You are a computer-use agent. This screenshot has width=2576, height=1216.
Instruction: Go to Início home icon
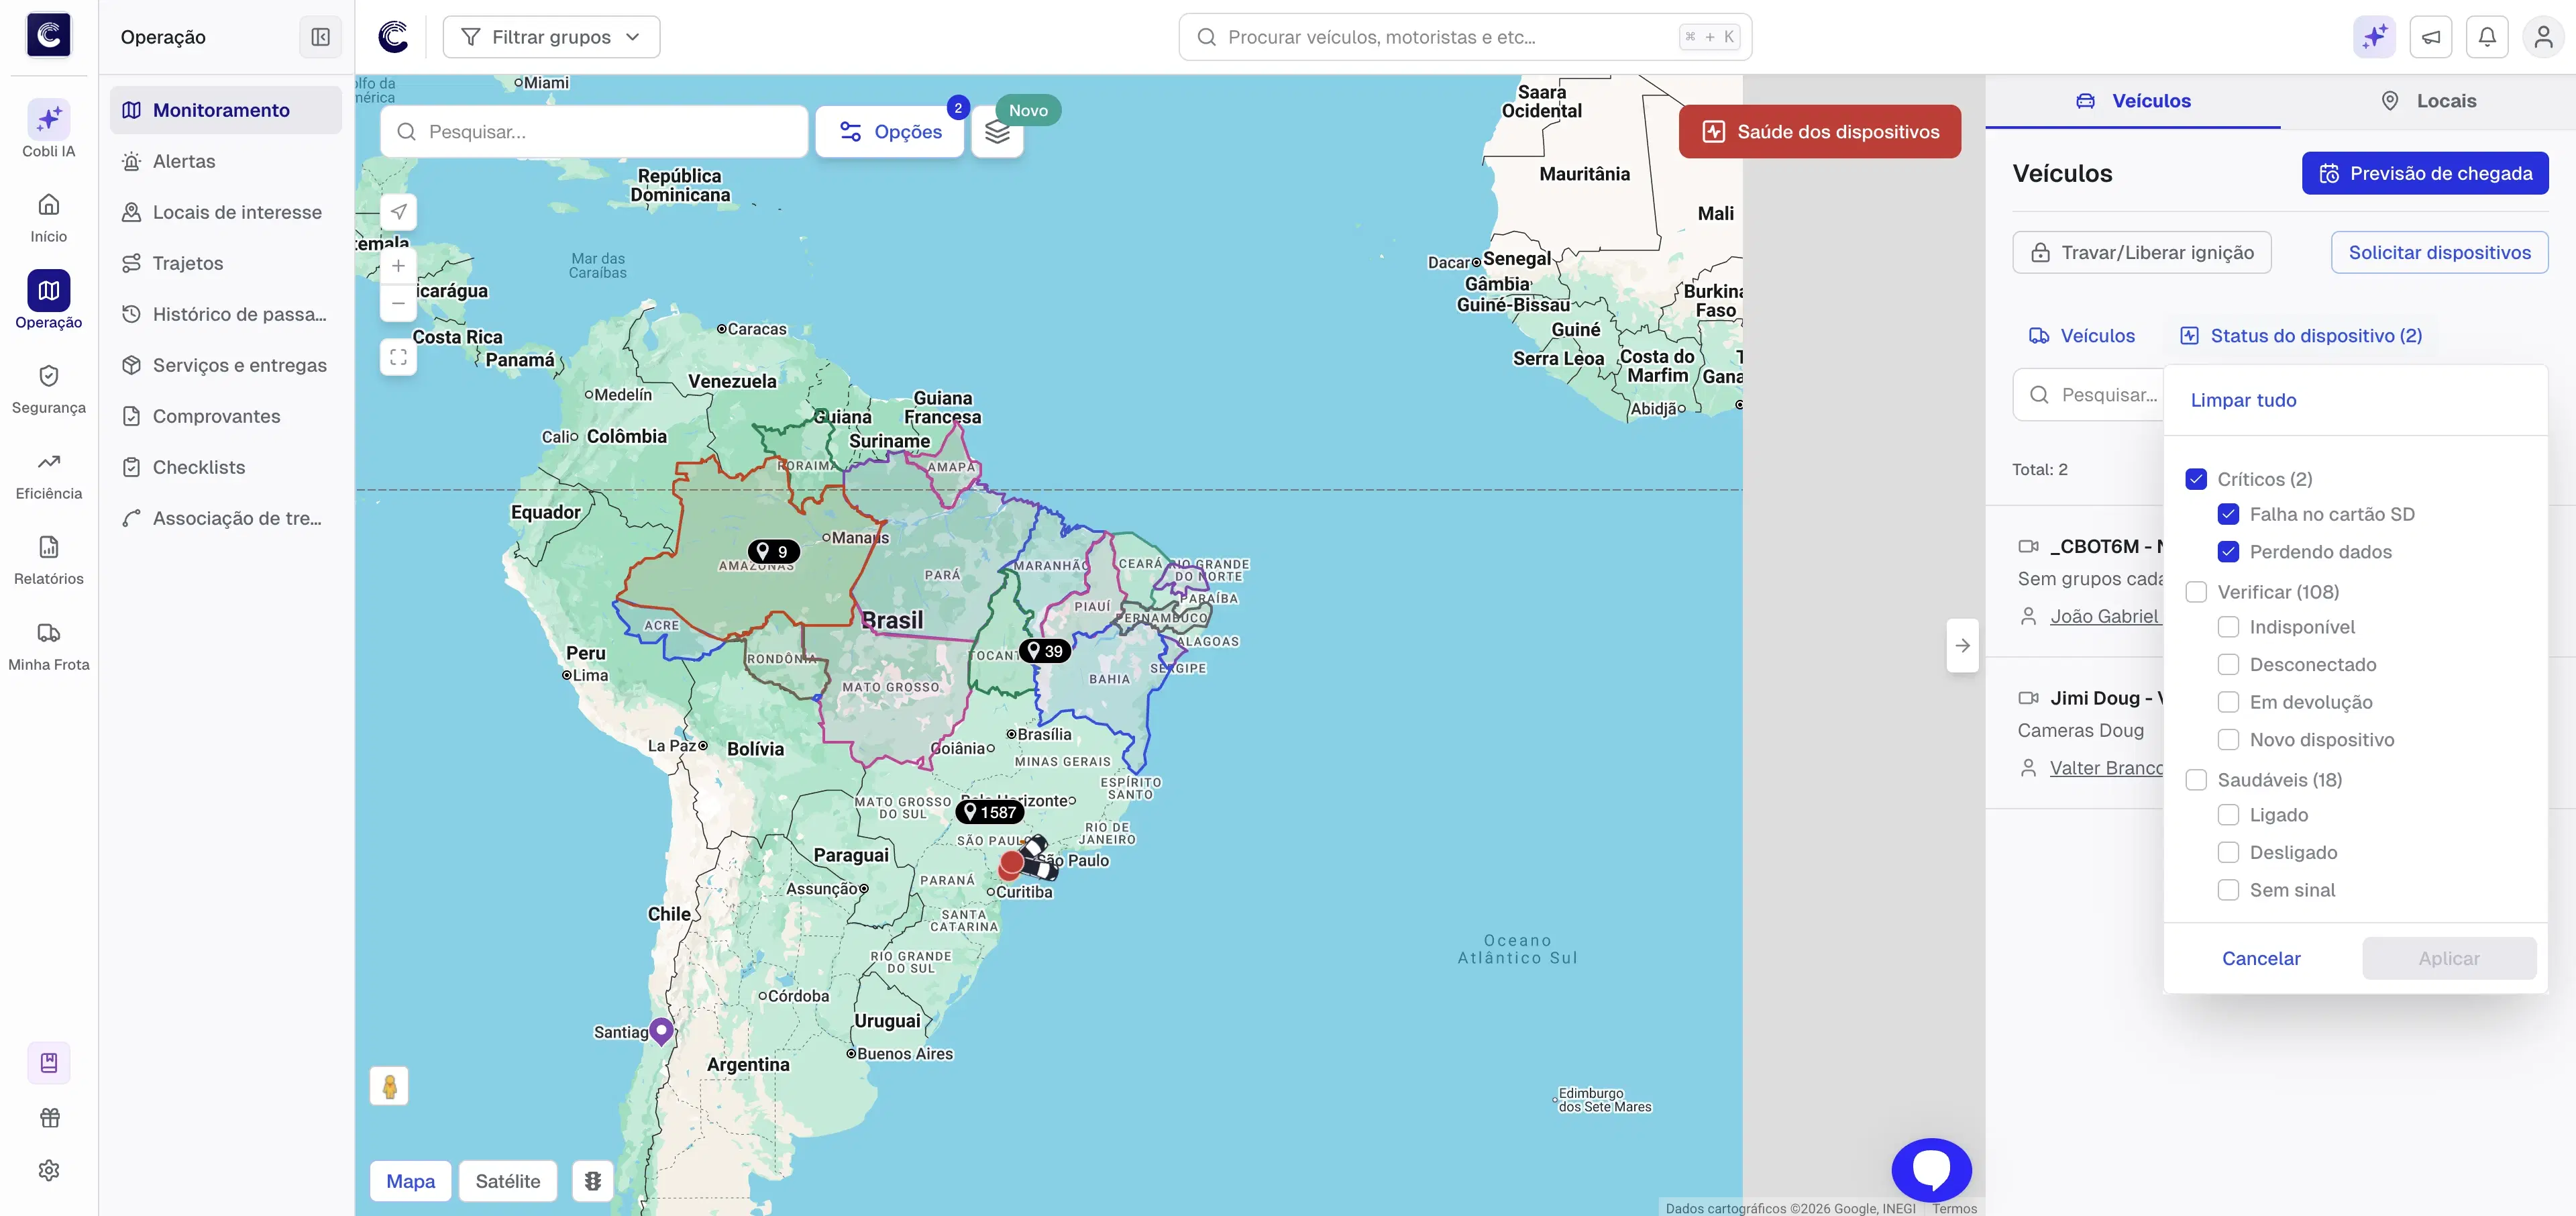click(48, 205)
